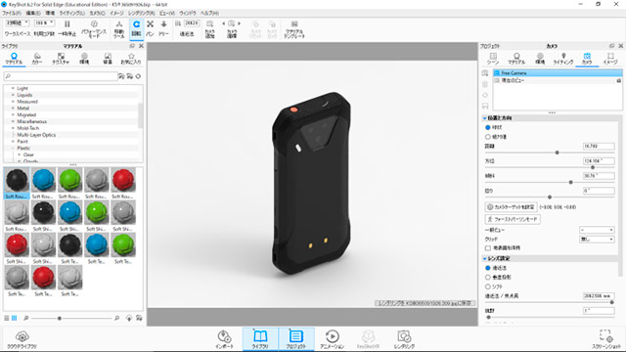Click the Miscellaneous tree item
The height and width of the screenshot is (352, 626).
click(31, 121)
